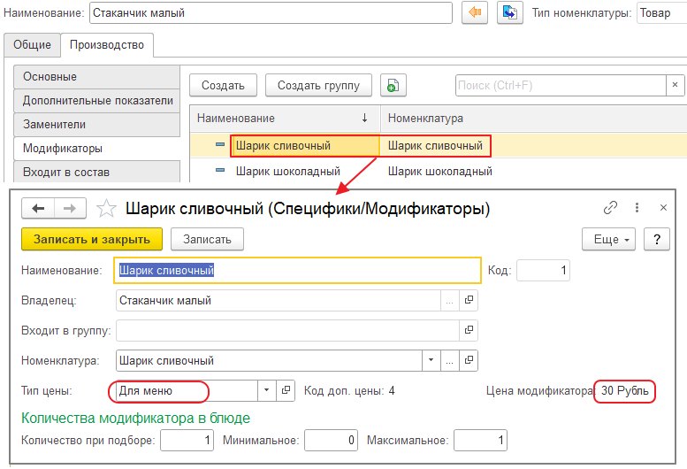Click the 30 Рубль modifier price

[x=625, y=390]
